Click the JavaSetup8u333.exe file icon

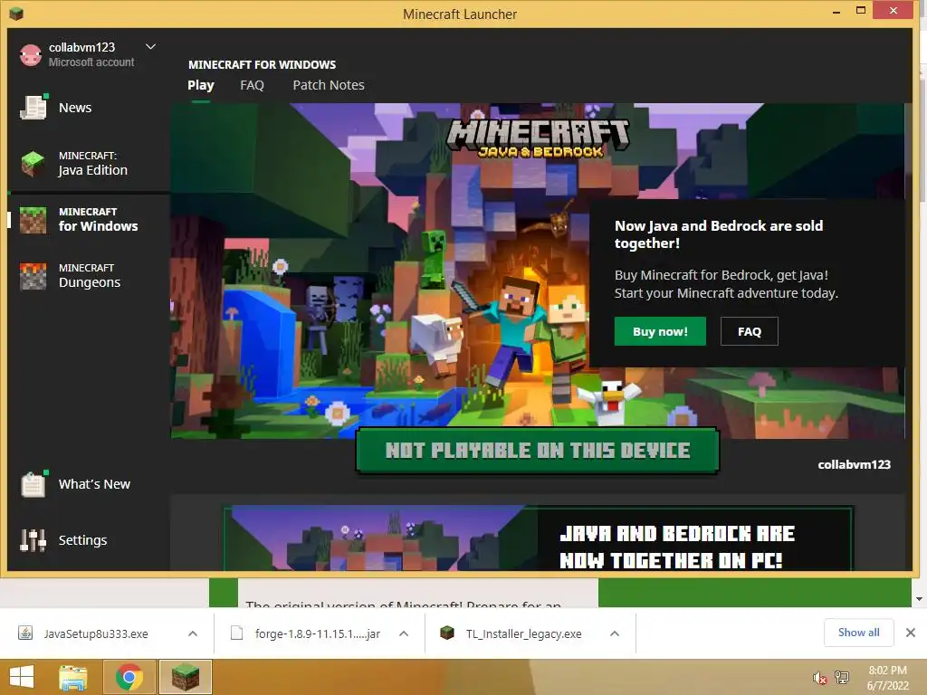24,633
